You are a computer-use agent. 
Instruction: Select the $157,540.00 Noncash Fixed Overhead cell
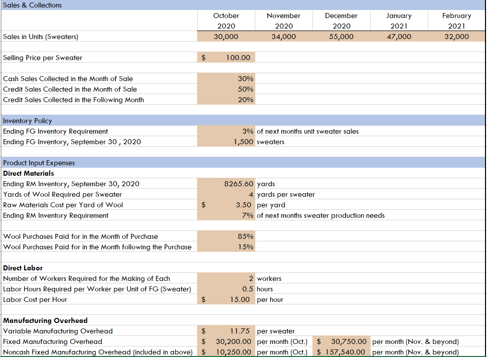(x=341, y=352)
